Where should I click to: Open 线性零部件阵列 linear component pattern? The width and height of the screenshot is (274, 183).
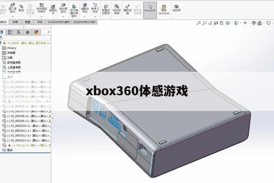(x=41, y=8)
